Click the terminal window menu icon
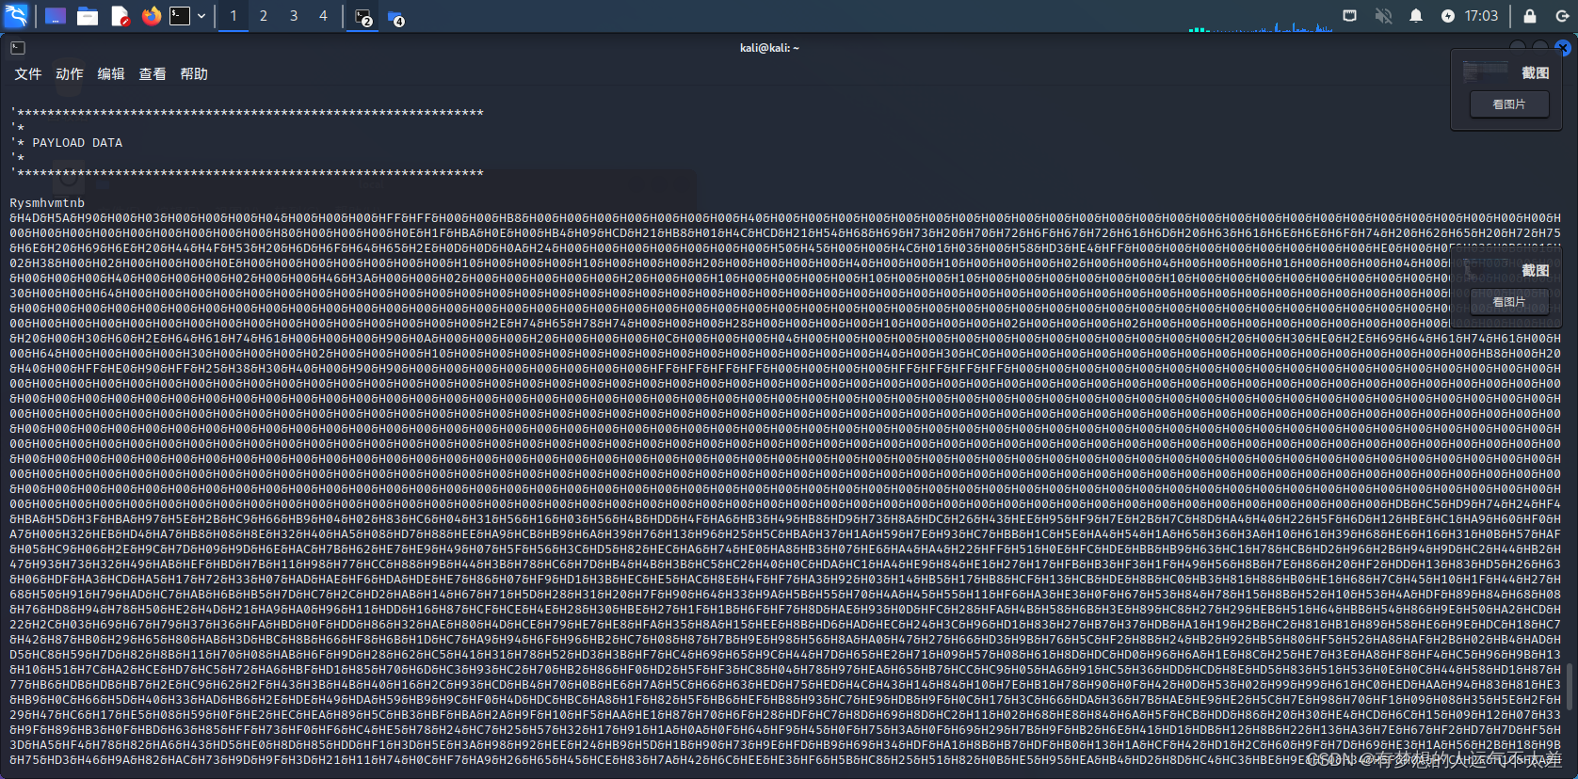 coord(18,48)
